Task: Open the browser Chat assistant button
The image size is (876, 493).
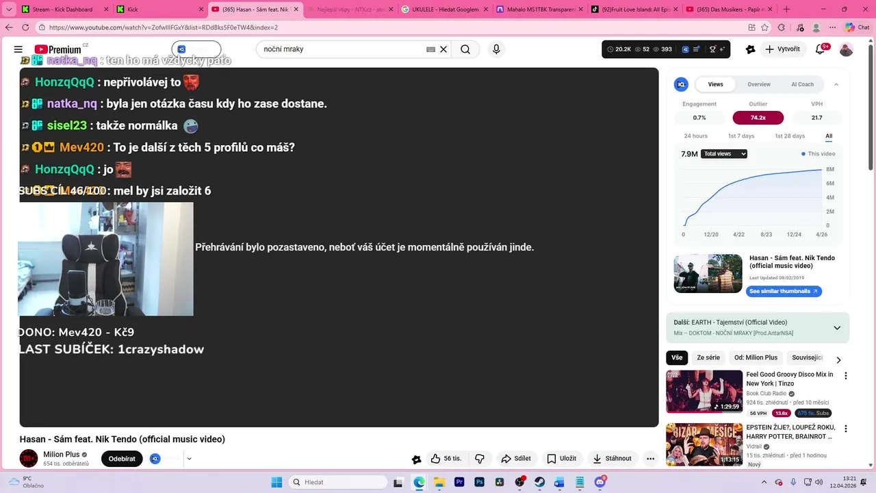Action: coord(857,27)
